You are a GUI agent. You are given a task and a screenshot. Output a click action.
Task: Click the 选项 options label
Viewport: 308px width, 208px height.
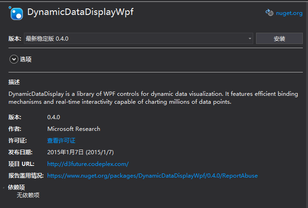point(26,59)
